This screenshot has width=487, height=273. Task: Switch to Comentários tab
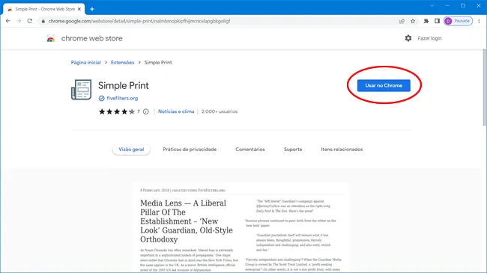tap(250, 150)
